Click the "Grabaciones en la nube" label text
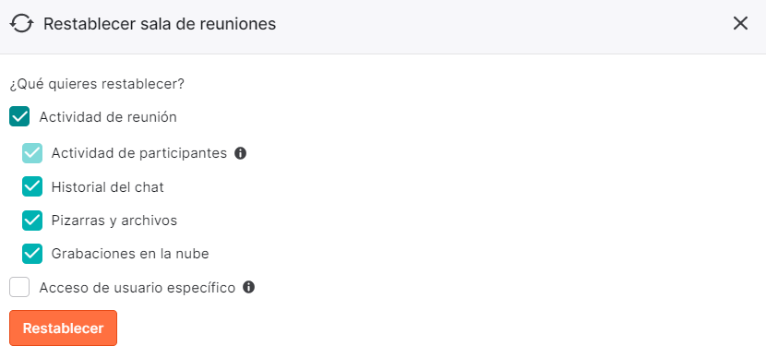The width and height of the screenshot is (766, 358). tap(130, 254)
